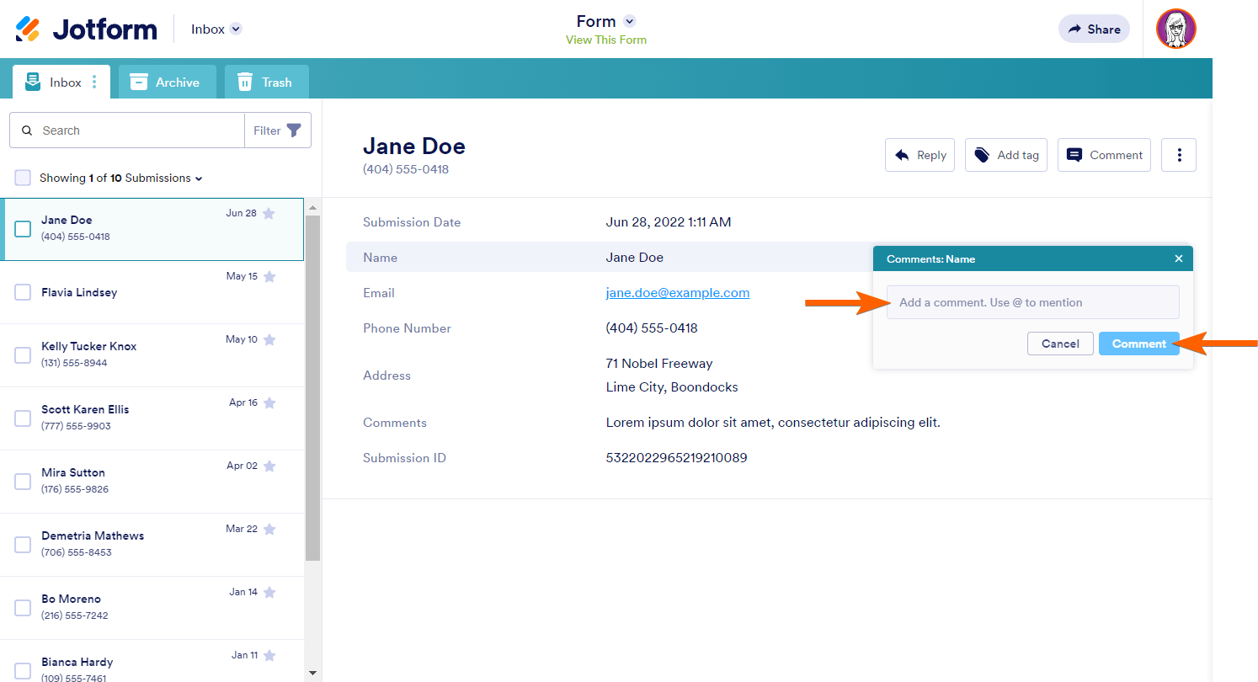Close the Comments: Name popup
1258x682 pixels.
pos(1179,258)
